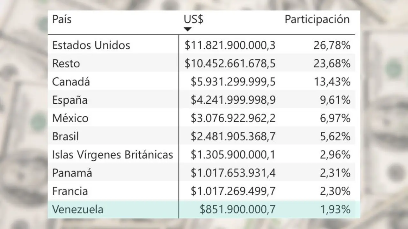
Task: Click the sort arrow under US$
Action: click(x=188, y=29)
